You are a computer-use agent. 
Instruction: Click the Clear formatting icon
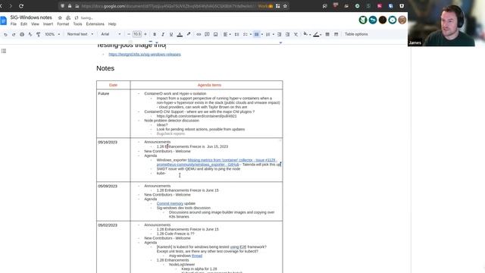click(x=296, y=34)
